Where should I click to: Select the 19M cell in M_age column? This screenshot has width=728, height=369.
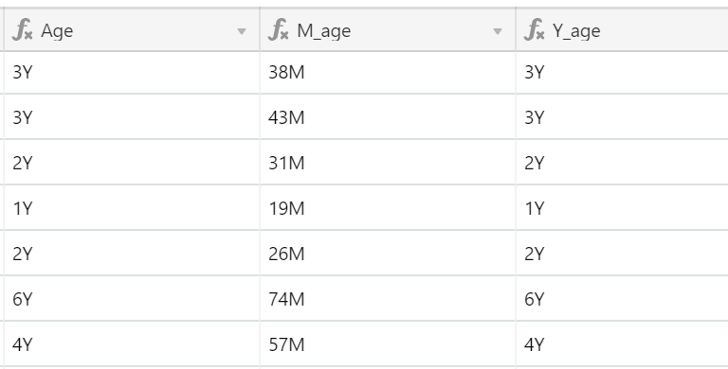tap(388, 208)
